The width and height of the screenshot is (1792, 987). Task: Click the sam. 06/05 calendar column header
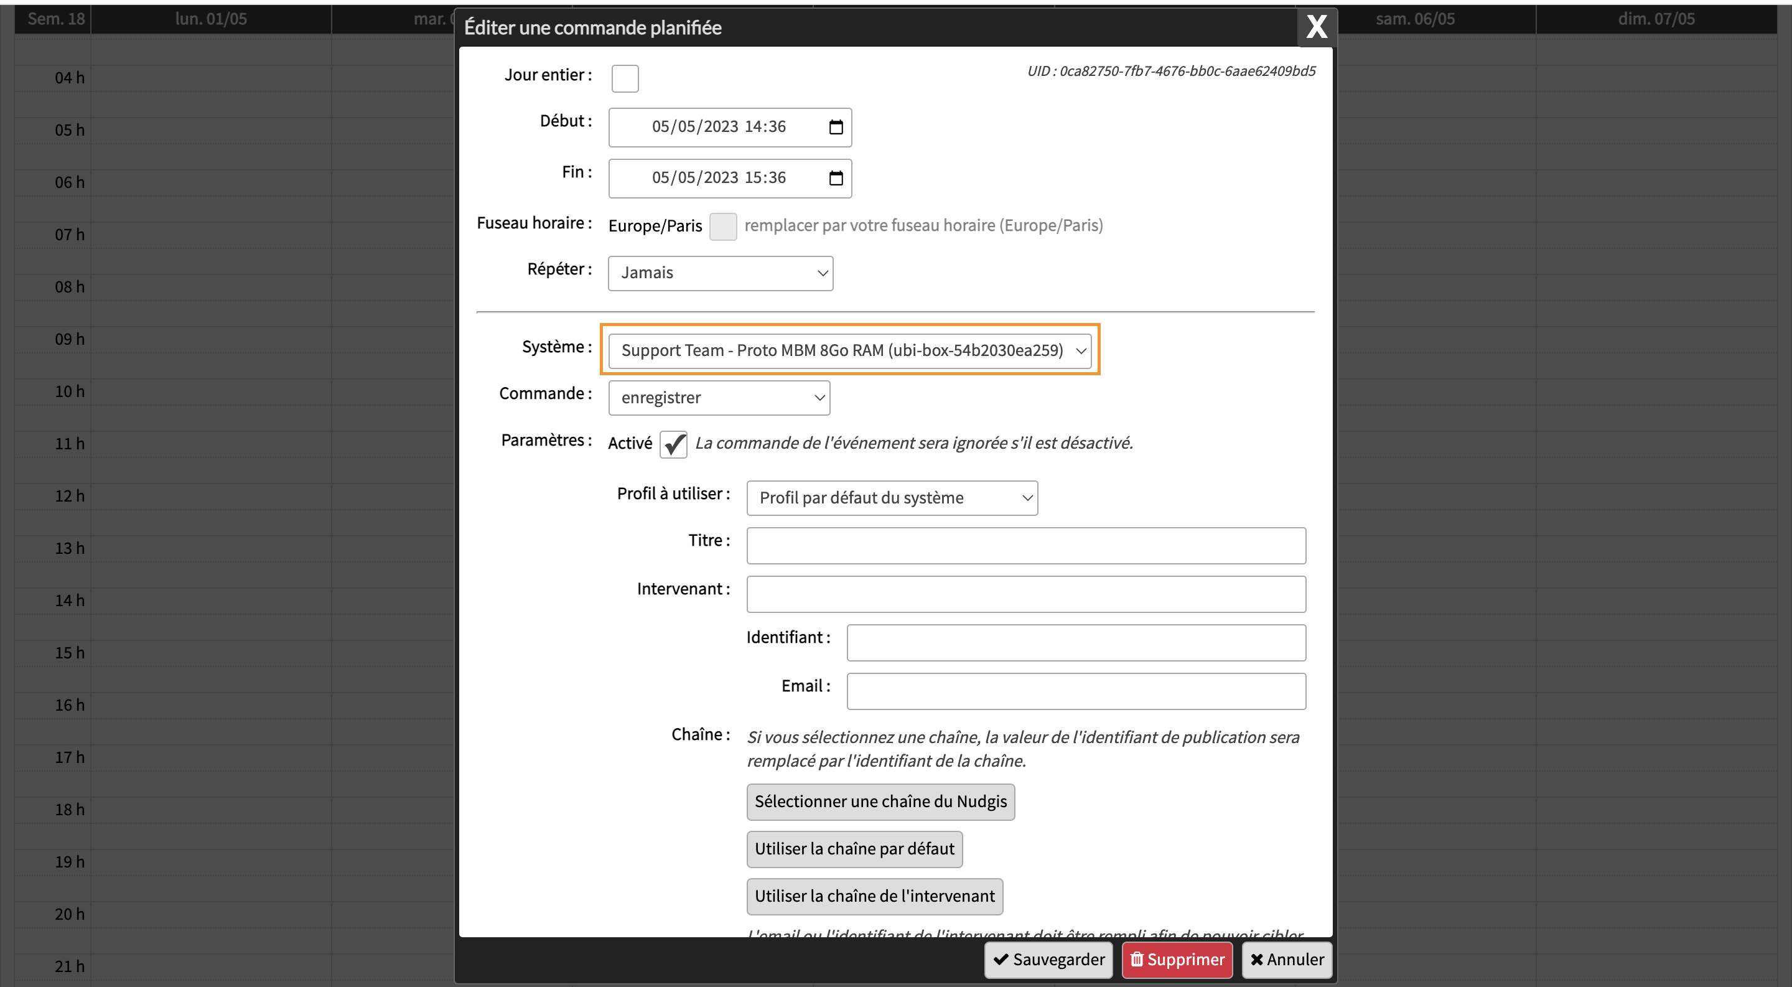coord(1415,19)
